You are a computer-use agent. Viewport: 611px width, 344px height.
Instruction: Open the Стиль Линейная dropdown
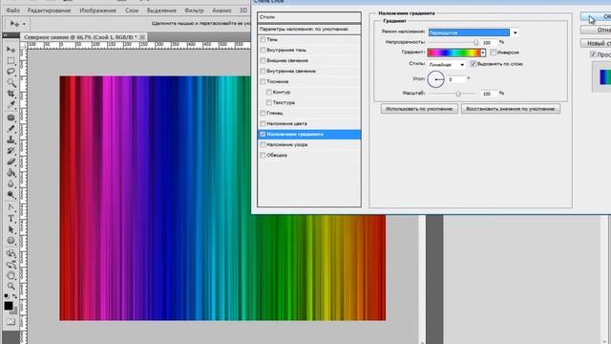447,64
